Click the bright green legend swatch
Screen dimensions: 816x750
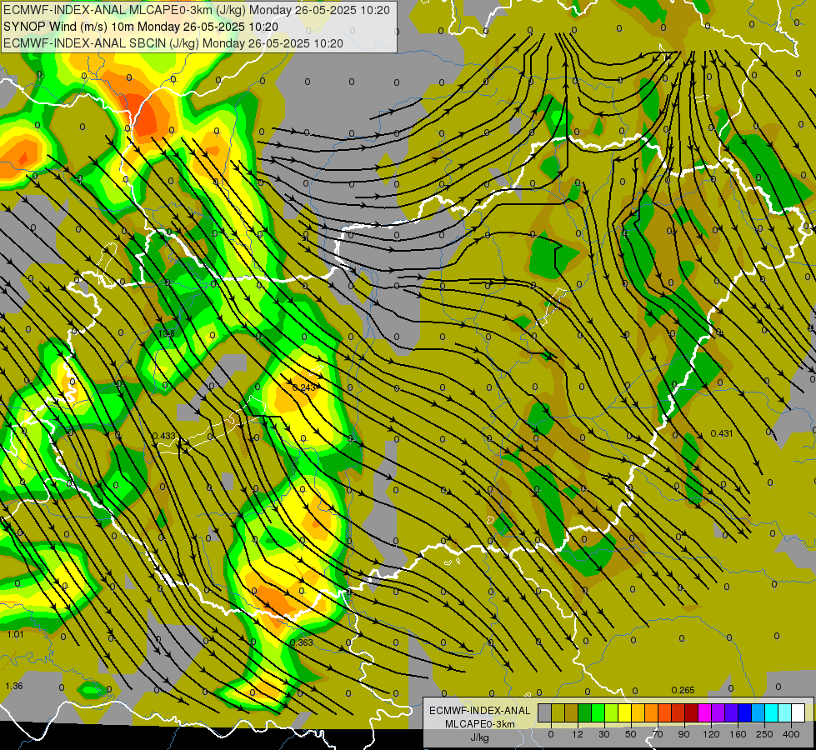coord(598,712)
